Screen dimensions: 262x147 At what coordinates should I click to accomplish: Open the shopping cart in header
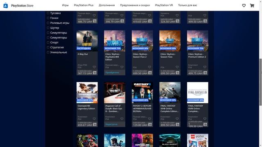point(252,5)
